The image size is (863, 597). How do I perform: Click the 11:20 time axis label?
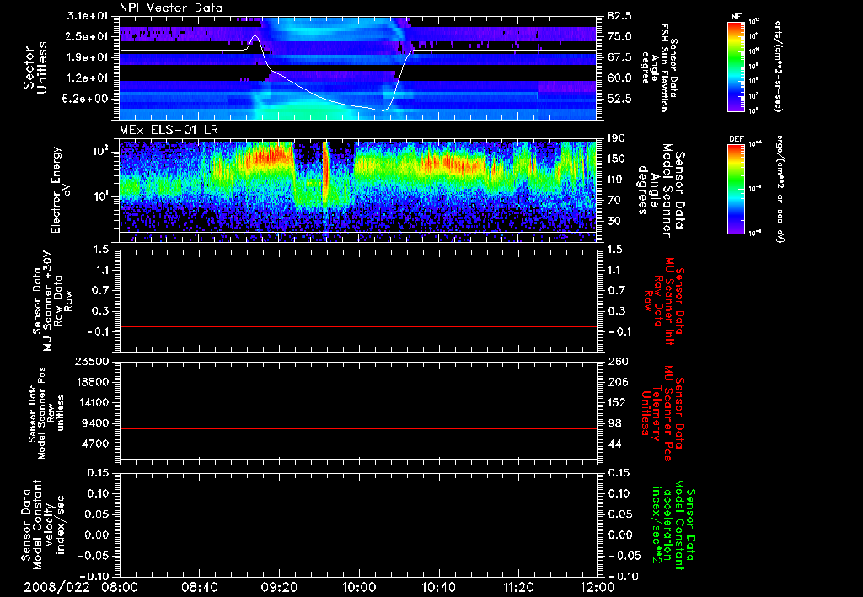518,587
